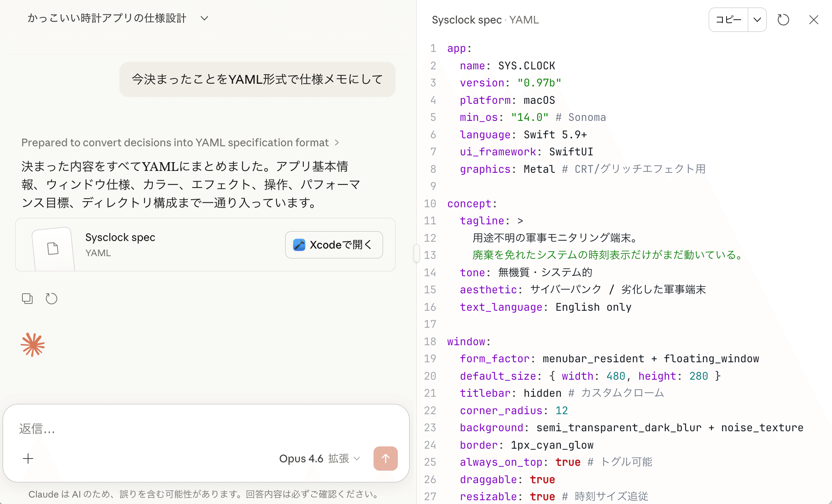Close the Sysclock spec artifact panel

click(x=813, y=20)
